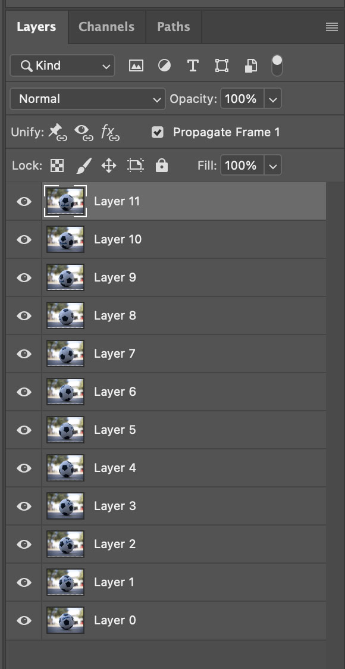Hide Layer 10 with eye icon
This screenshot has height=669, width=345.
click(24, 239)
